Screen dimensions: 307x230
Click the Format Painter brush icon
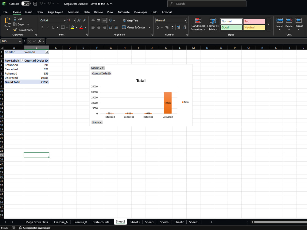coord(15,30)
